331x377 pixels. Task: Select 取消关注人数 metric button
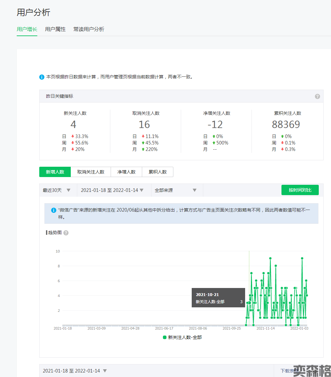tap(91, 172)
